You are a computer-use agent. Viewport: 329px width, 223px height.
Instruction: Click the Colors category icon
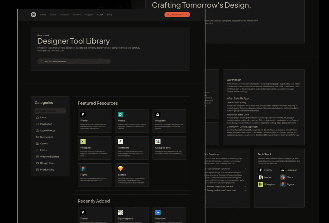coord(37,143)
